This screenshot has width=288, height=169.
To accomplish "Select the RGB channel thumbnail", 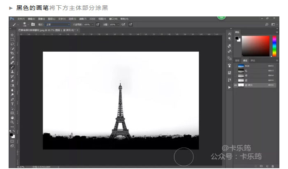I will click(241, 66).
